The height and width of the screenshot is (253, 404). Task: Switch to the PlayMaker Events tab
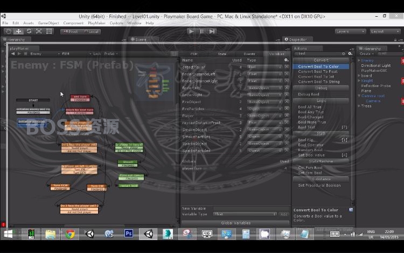tap(249, 54)
